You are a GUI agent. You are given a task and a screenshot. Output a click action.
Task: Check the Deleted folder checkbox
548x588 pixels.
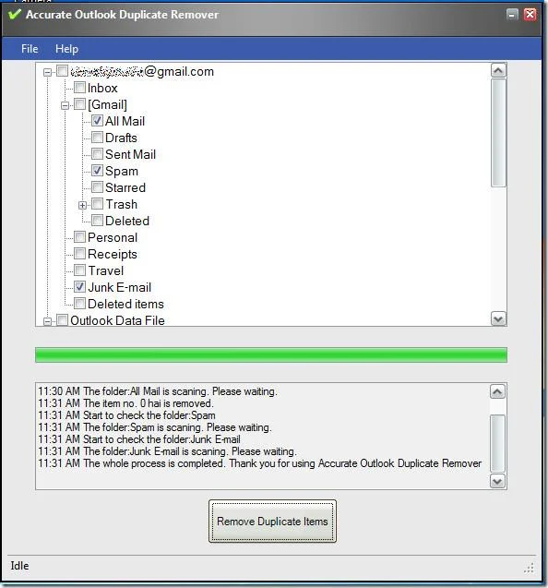pyautogui.click(x=97, y=220)
